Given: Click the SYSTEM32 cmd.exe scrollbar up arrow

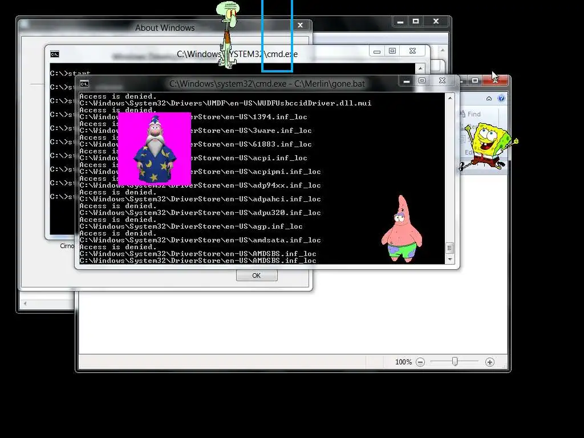Looking at the screenshot, I should tap(420, 68).
